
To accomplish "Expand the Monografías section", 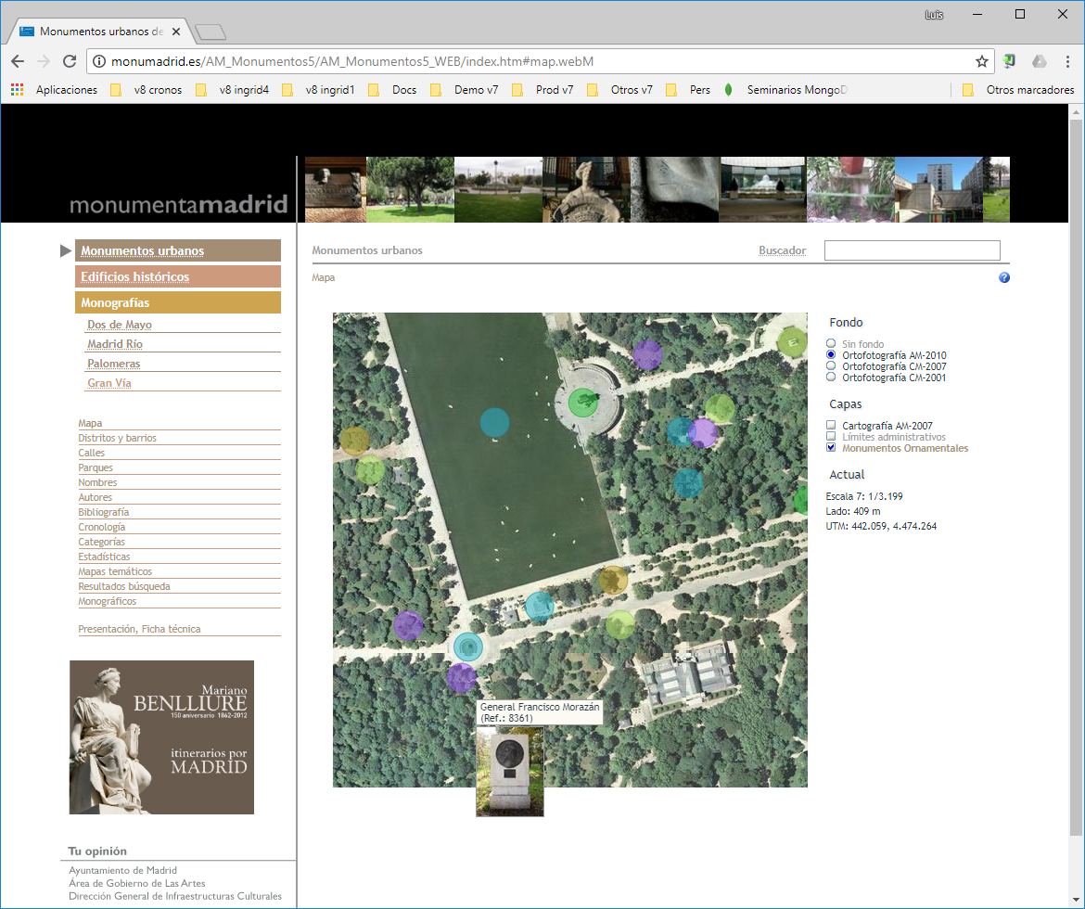I will click(177, 302).
